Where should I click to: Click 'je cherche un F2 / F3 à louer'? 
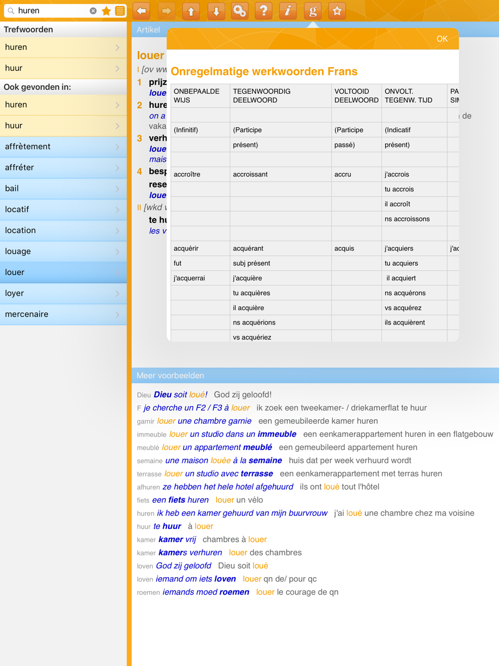click(197, 408)
